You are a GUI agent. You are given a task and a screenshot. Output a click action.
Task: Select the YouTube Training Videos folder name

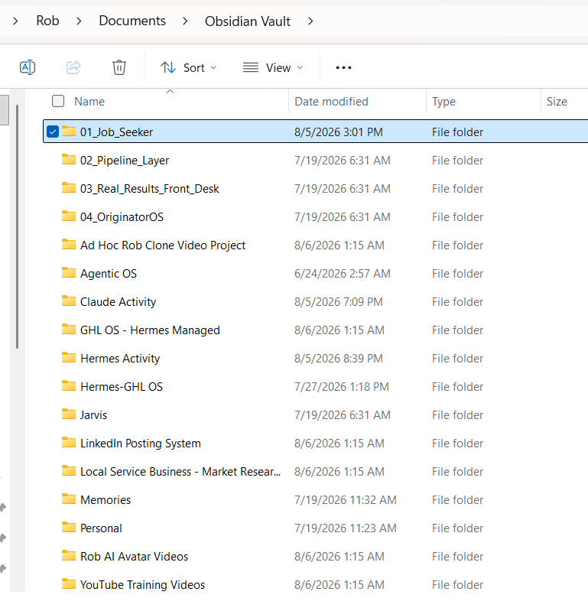143,585
